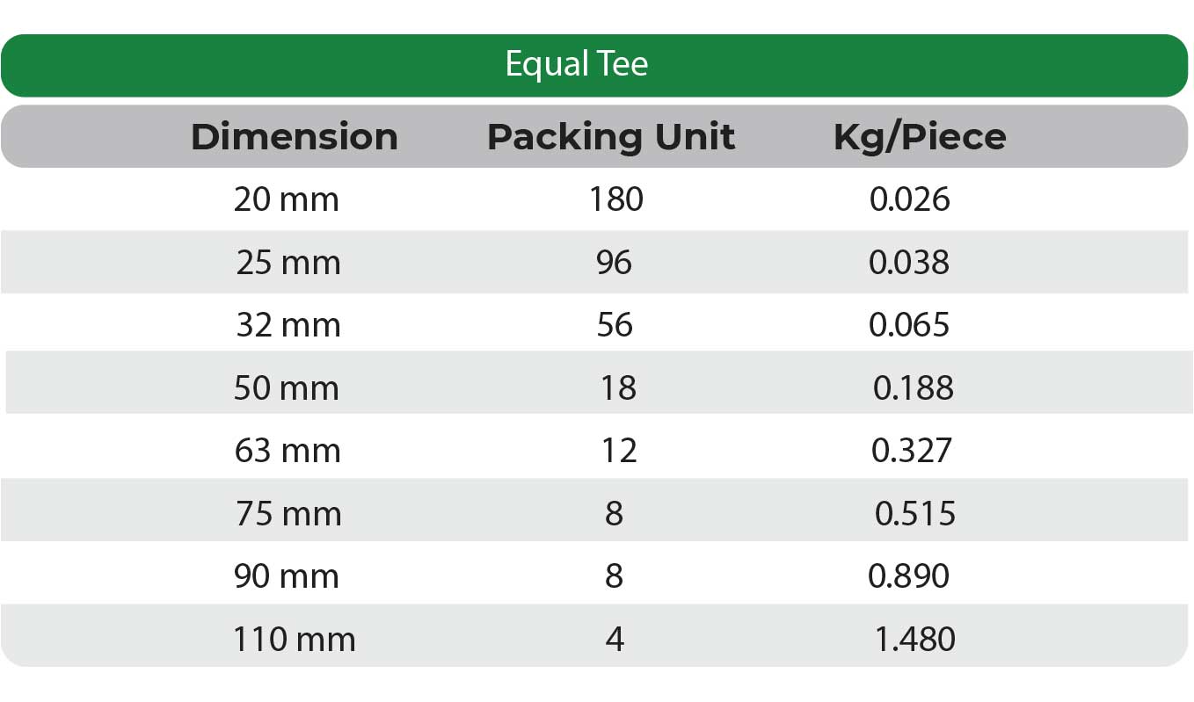
Task: Click the 0.890 weight value
Action: pos(909,576)
